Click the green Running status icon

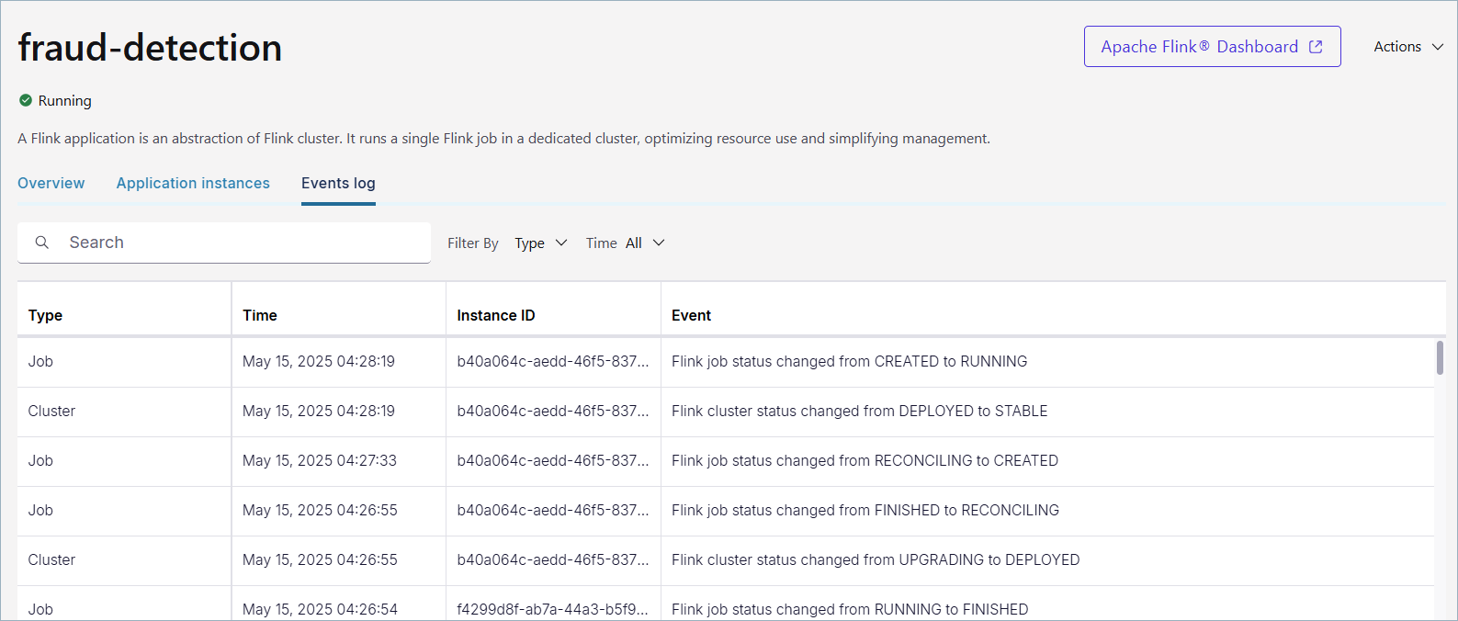click(x=26, y=100)
